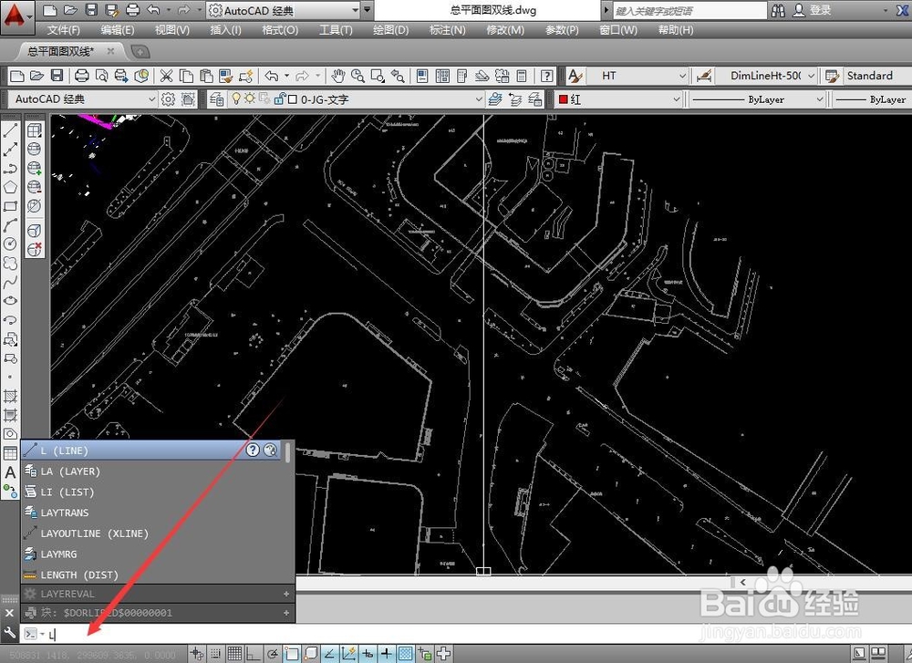Click the red color swatch in color control
This screenshot has height=663, width=912.
click(563, 99)
